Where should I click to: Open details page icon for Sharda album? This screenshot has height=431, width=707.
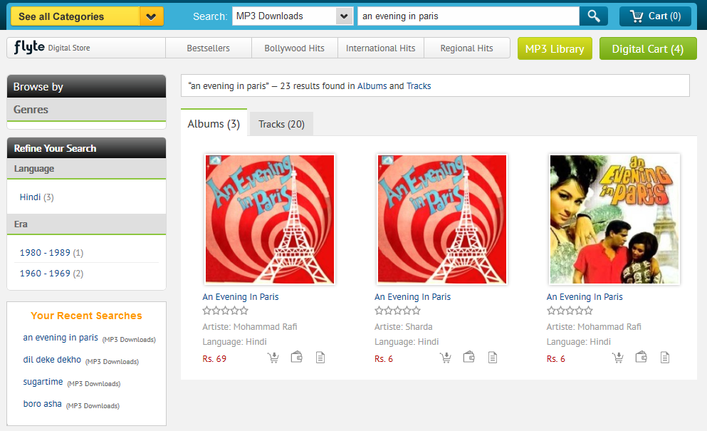493,358
